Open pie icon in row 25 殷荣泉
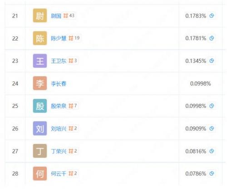The height and width of the screenshot is (189, 227). (x=212, y=106)
